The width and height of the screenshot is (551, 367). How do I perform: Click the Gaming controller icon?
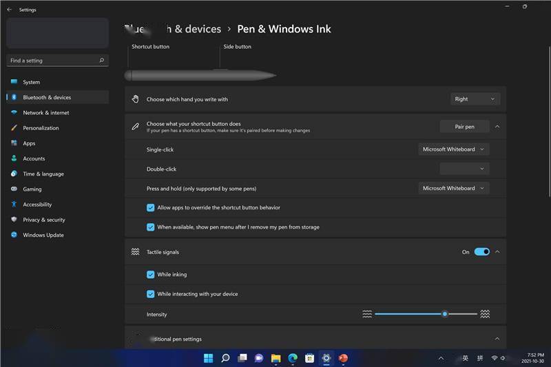[14, 189]
